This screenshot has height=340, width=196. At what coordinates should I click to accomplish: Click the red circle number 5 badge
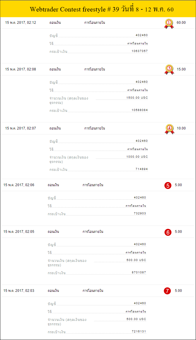point(168,185)
